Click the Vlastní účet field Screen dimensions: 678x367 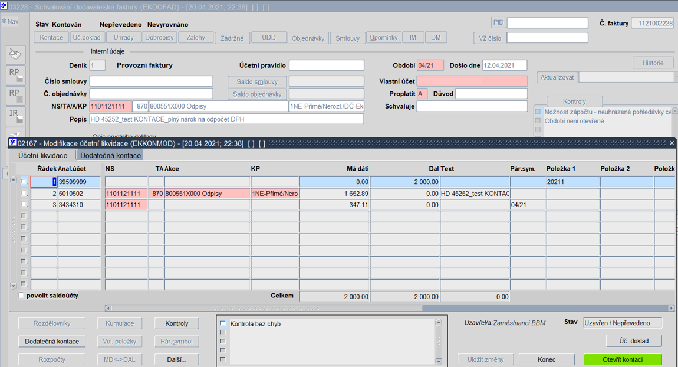coord(472,81)
